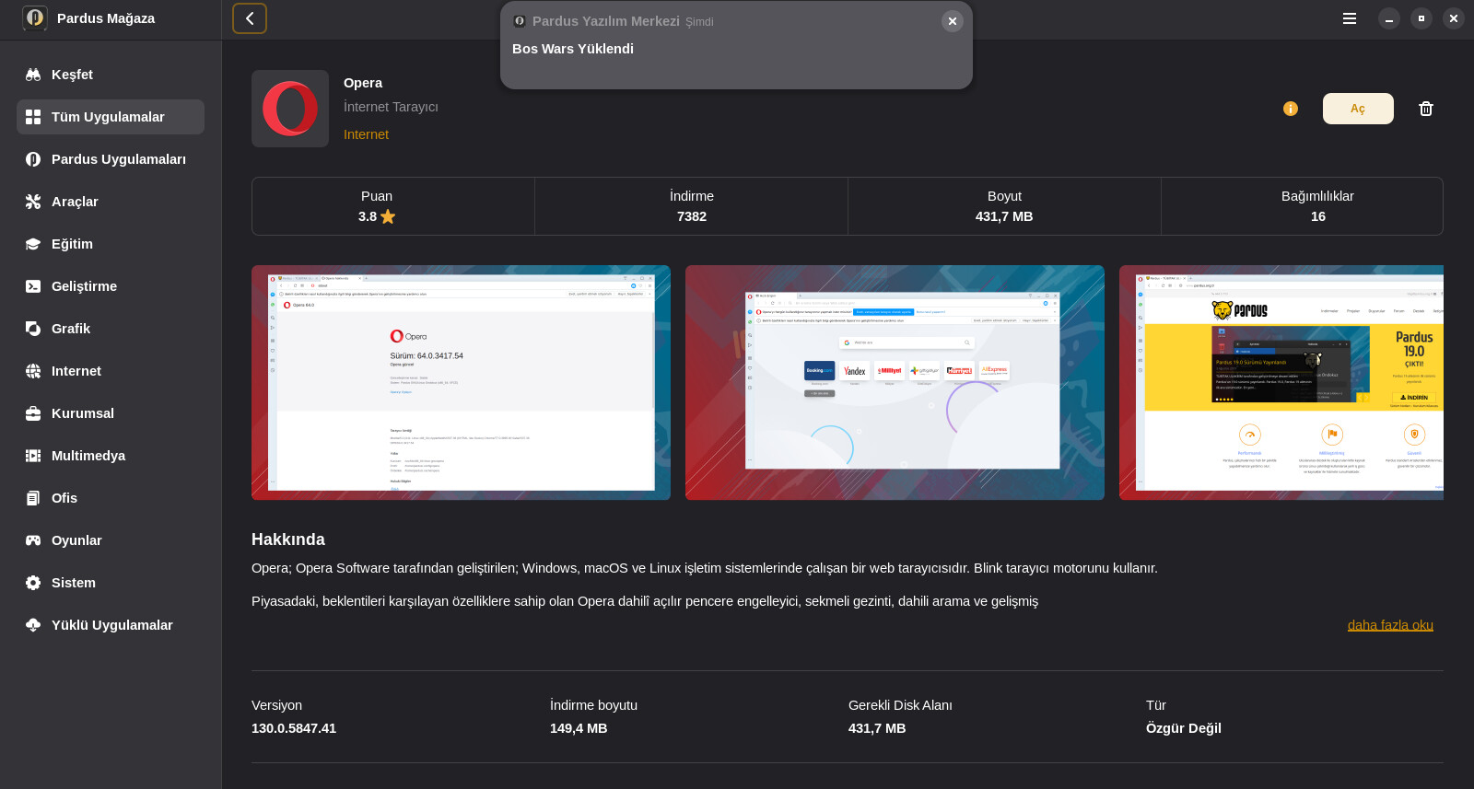Dismiss the Bos Wars notification
Screen dimensions: 1474x789
pos(952,21)
